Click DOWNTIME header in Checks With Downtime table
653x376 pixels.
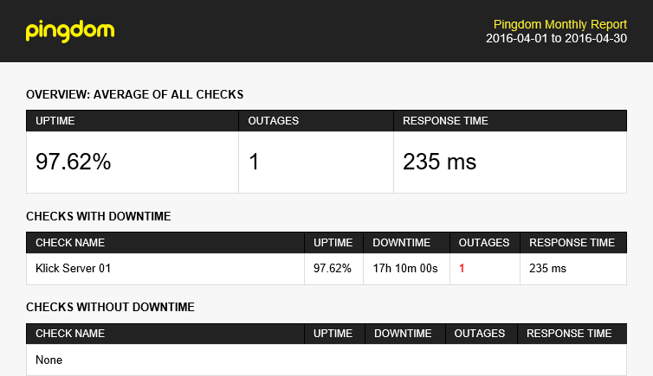pyautogui.click(x=402, y=243)
